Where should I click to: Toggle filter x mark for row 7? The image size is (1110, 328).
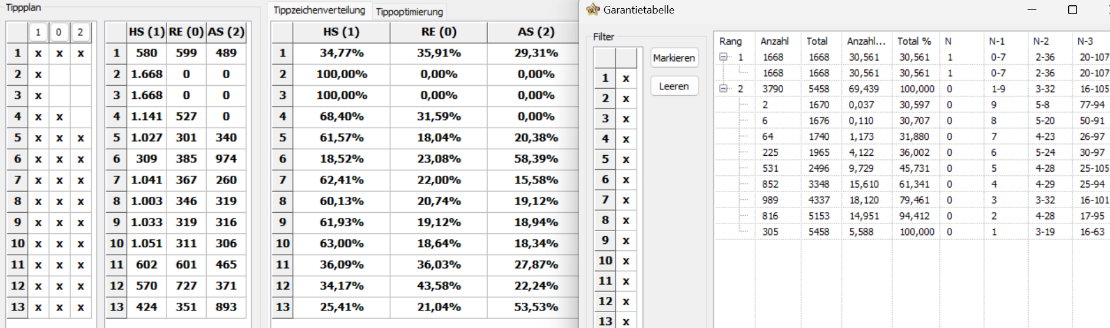coord(626,200)
